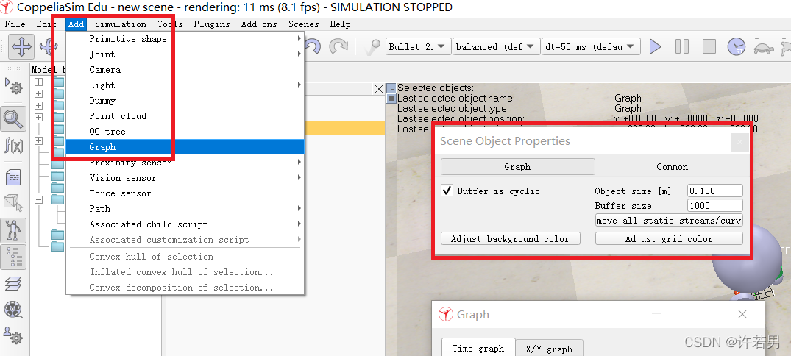Close the Scene Object Properties dialog
This screenshot has width=791, height=356.
click(x=739, y=142)
